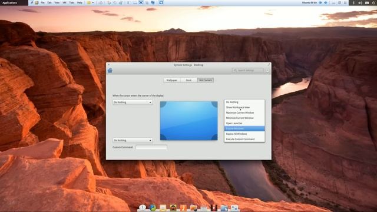The height and width of the screenshot is (212, 377).
Task: Click the console view icon in VMware toolbar
Action: [x=161, y=2]
